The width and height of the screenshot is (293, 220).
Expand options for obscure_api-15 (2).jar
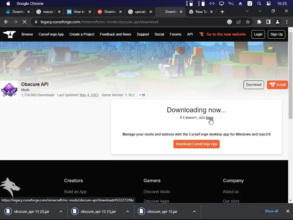click(61, 211)
